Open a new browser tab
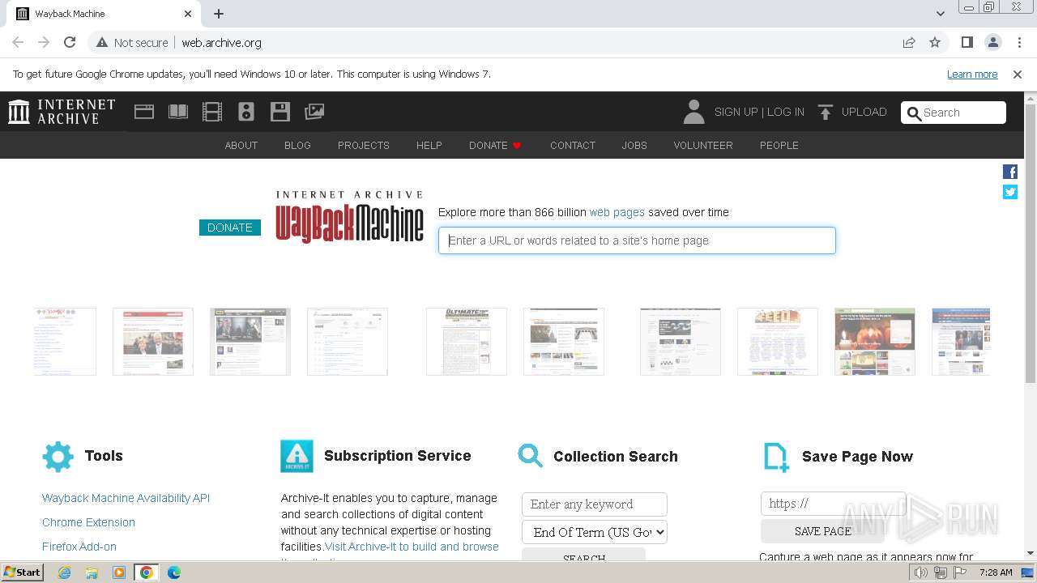Viewport: 1037px width, 583px height. pos(219,14)
